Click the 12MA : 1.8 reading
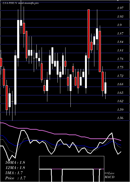Screen dimensions: 130x182 coord(15,167)
